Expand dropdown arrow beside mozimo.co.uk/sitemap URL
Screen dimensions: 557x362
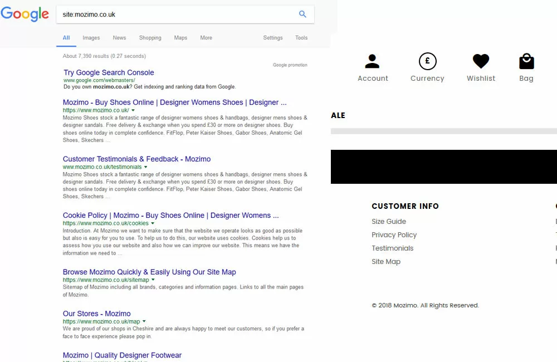click(x=153, y=280)
